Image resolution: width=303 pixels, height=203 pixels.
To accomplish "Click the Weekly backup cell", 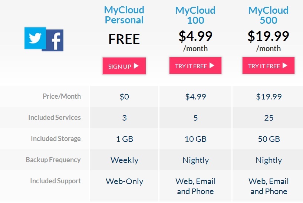I will [125, 160].
